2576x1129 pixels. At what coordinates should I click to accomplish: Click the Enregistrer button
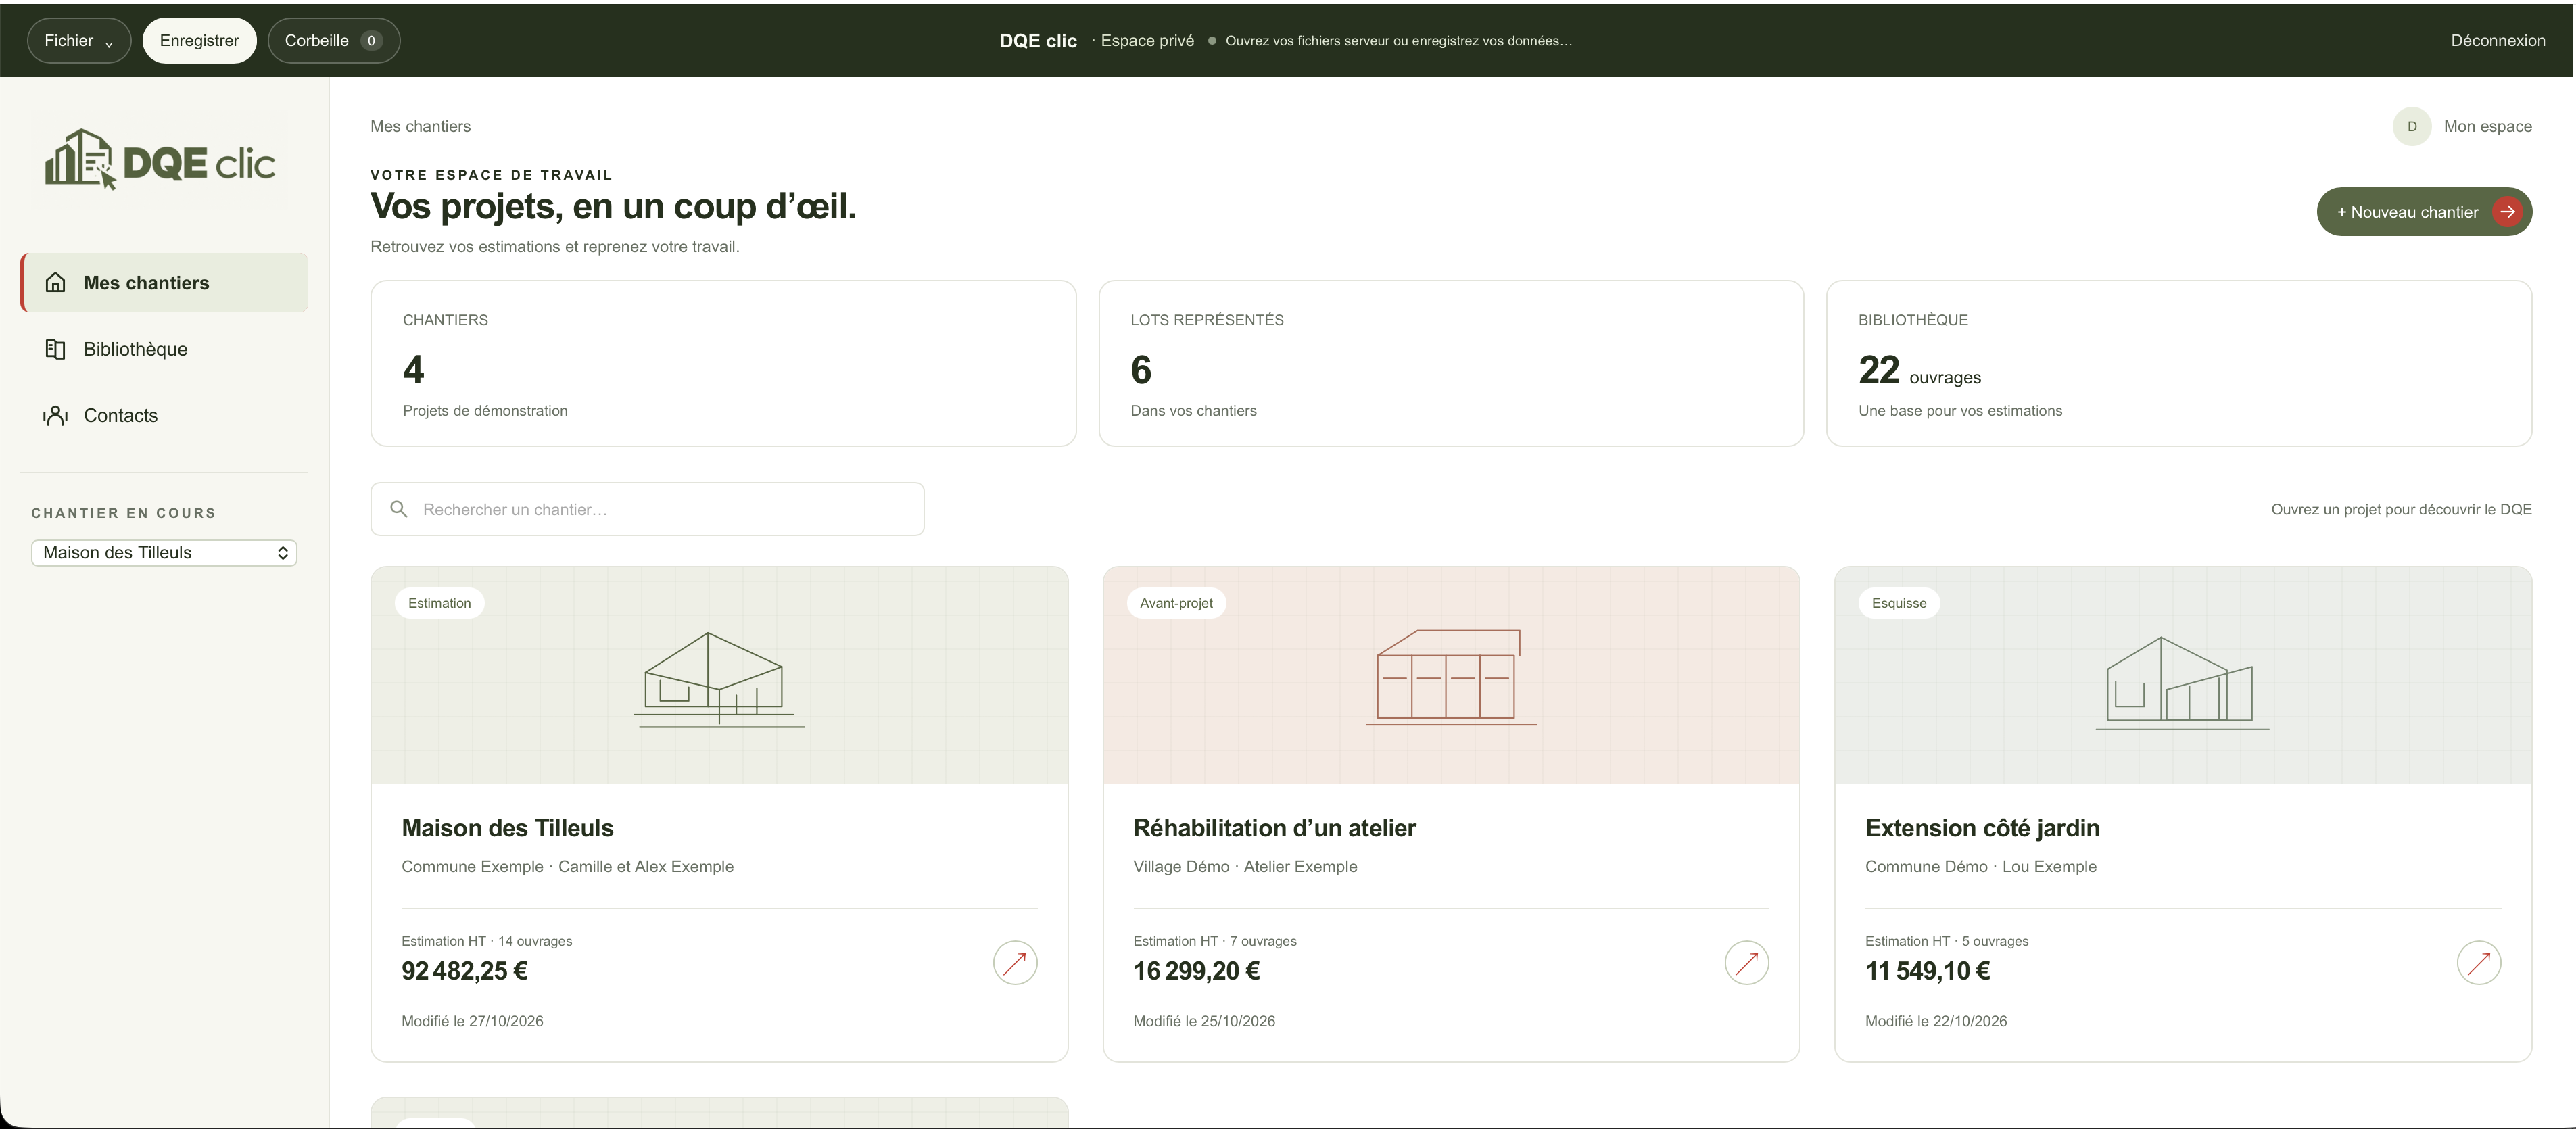199,41
